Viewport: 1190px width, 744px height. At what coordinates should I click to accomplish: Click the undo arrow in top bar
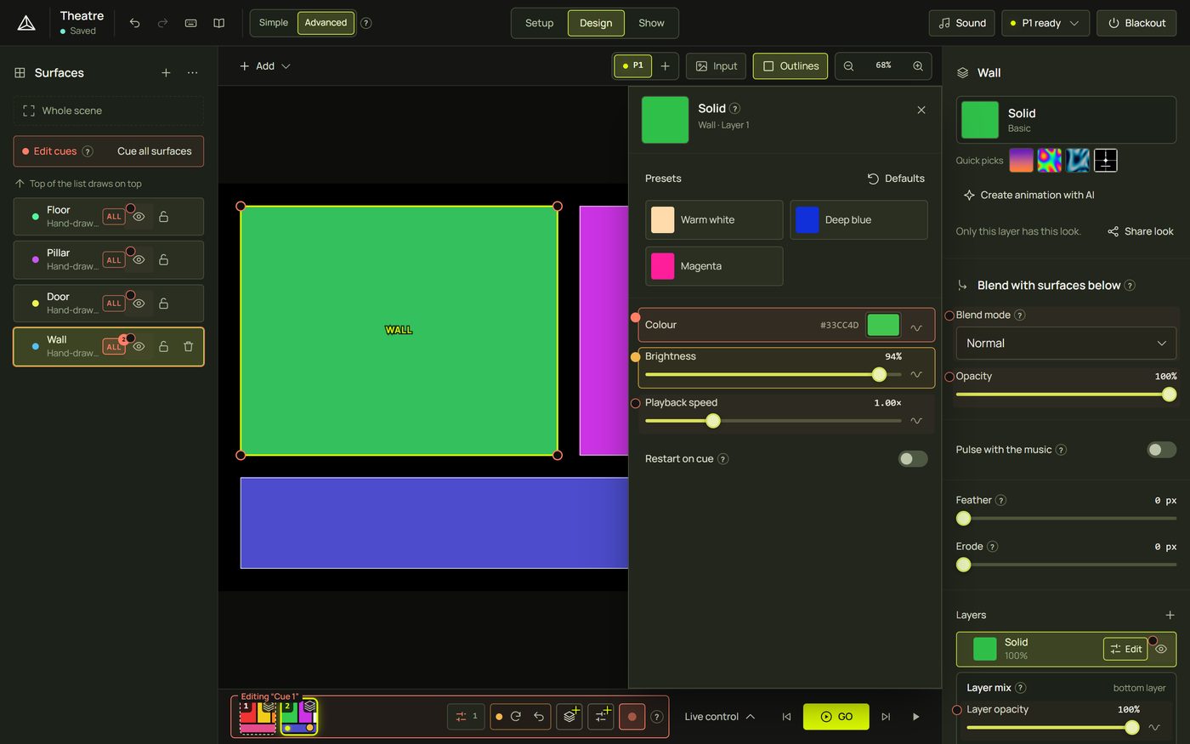(x=134, y=23)
